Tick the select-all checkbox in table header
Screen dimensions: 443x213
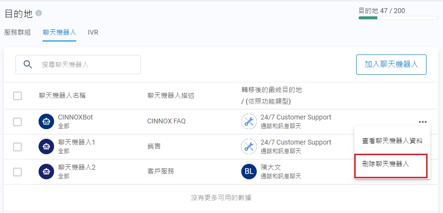pos(17,96)
